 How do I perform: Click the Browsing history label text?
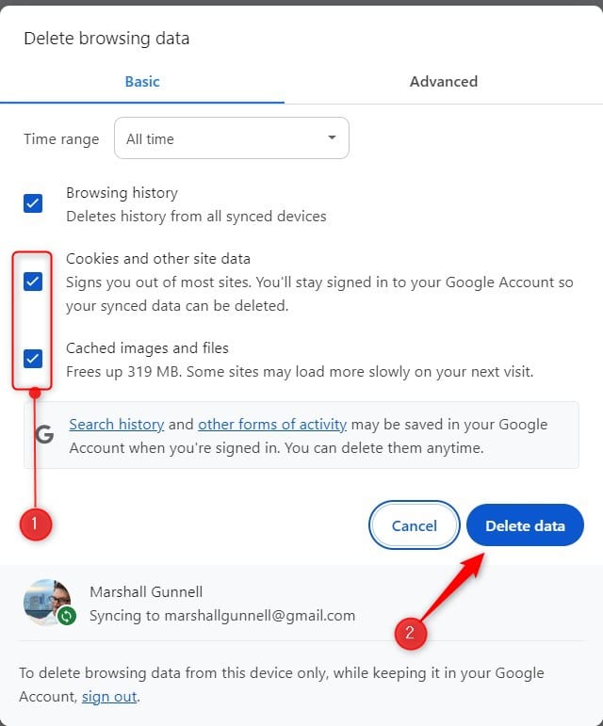pos(122,193)
